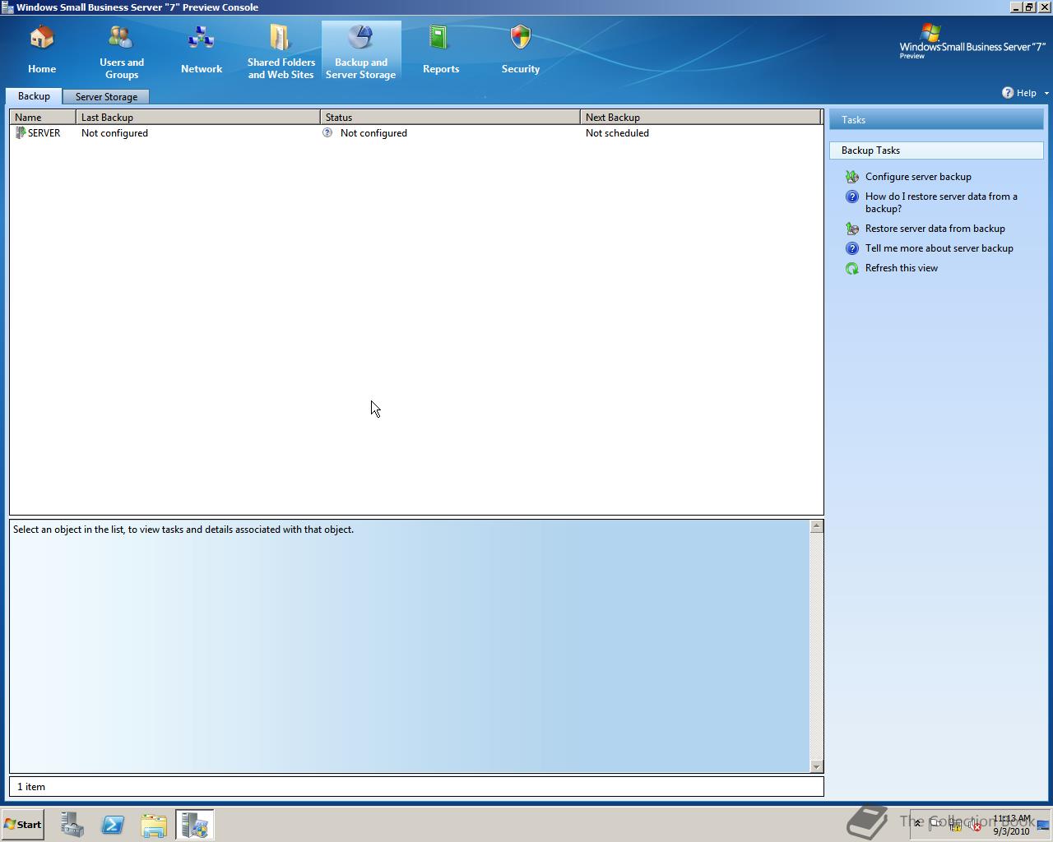Switch to the Backup tab
The width and height of the screenshot is (1053, 842).
(34, 96)
